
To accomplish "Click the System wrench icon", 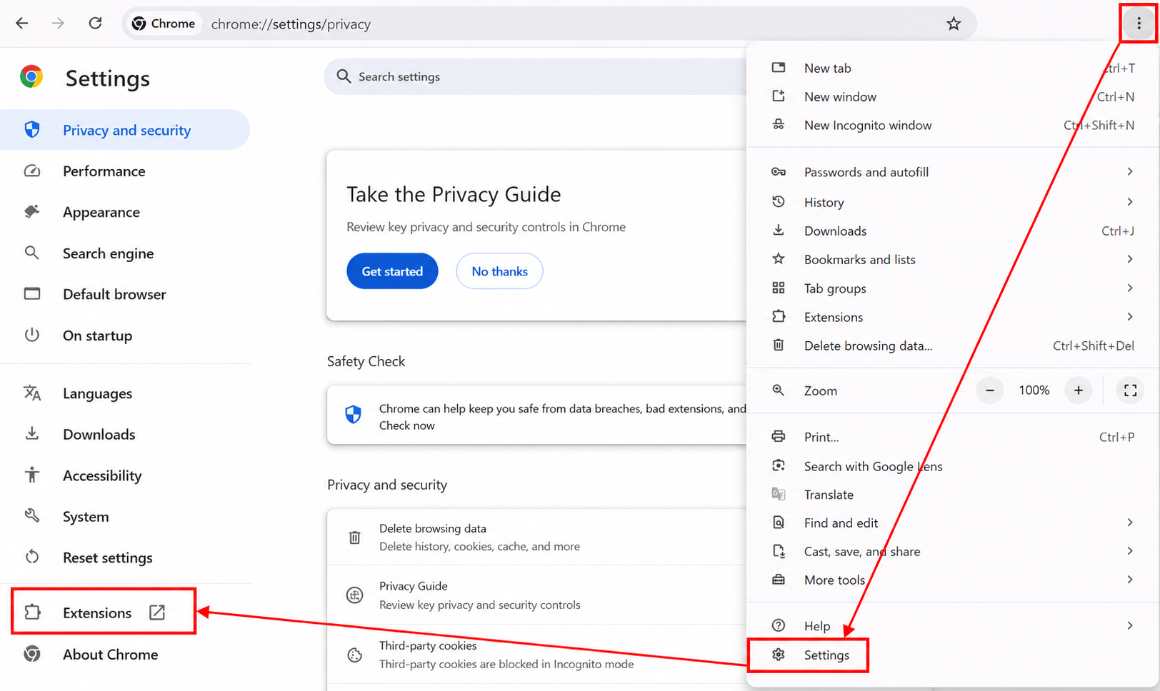I will [32, 515].
